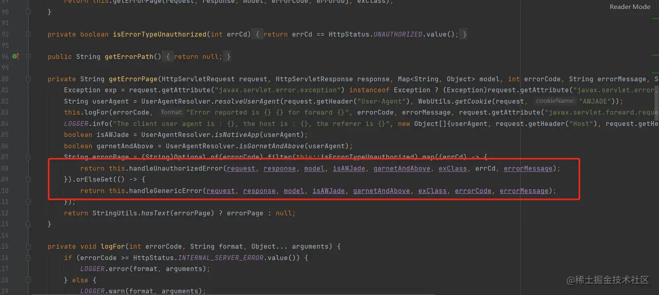Click the StringUtils class reference
Viewport: 659px width, 295px height.
[x=115, y=213]
